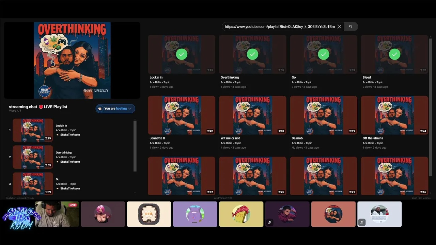Open Ace Billie - Topic under Da mob

tap(302, 143)
